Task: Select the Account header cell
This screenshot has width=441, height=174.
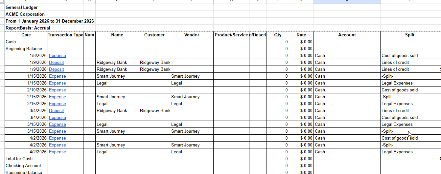Action: click(347, 35)
